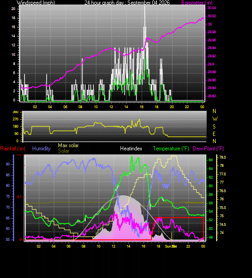Click the W compass label on direction graph
Screen dimensions: 252x278
215,119
